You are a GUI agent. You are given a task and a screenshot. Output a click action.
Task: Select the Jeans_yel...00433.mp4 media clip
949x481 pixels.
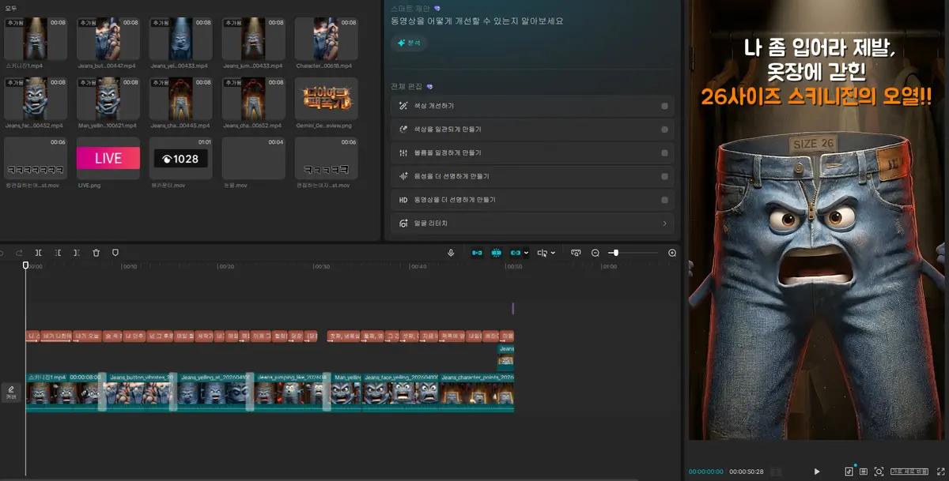point(181,39)
